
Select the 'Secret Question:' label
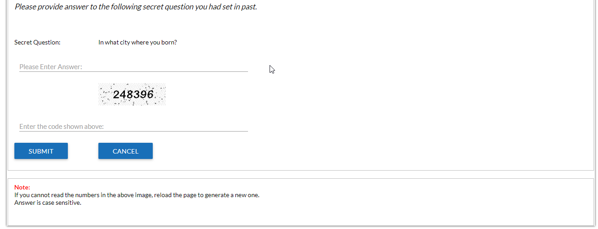[x=37, y=43]
